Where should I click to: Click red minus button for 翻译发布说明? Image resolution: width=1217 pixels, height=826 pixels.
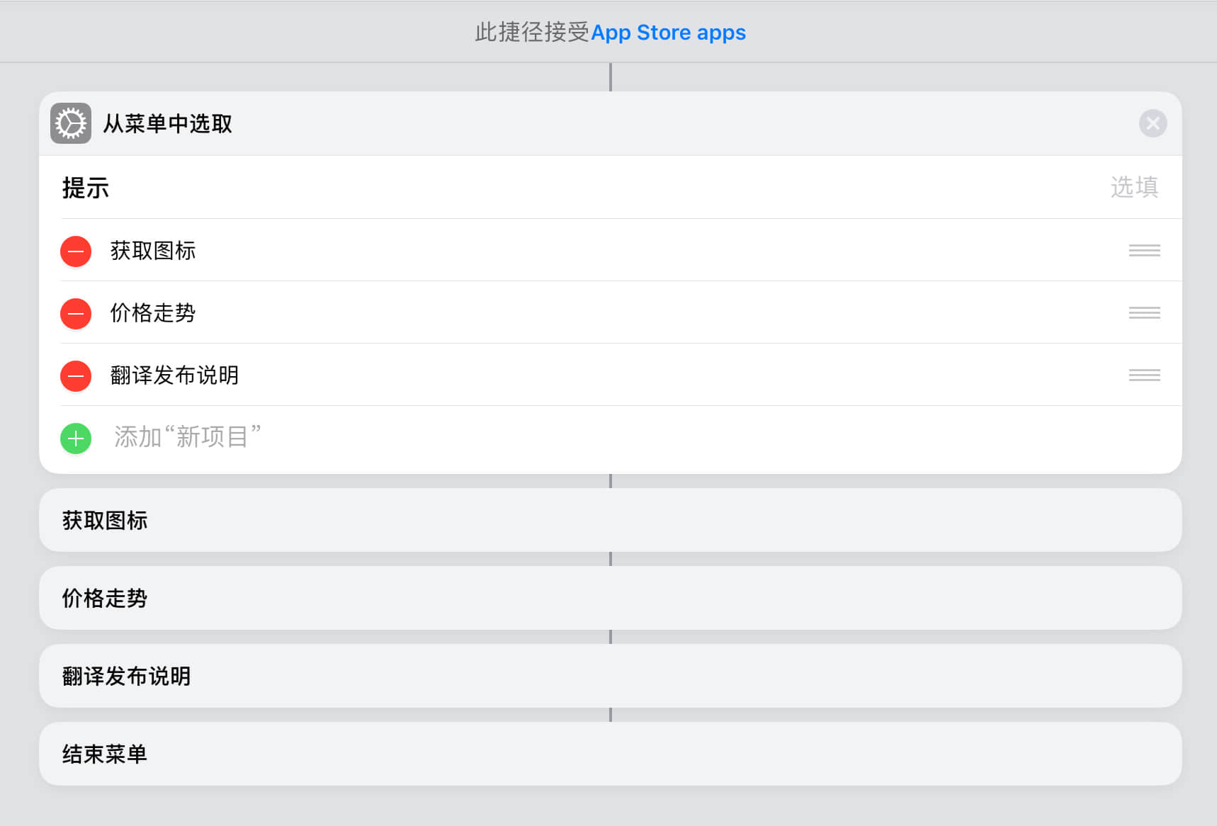click(76, 376)
